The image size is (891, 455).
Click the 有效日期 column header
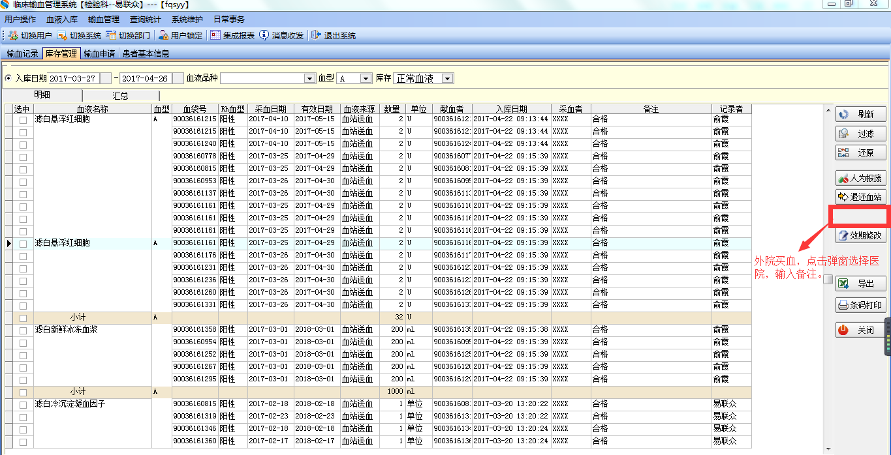coord(317,110)
